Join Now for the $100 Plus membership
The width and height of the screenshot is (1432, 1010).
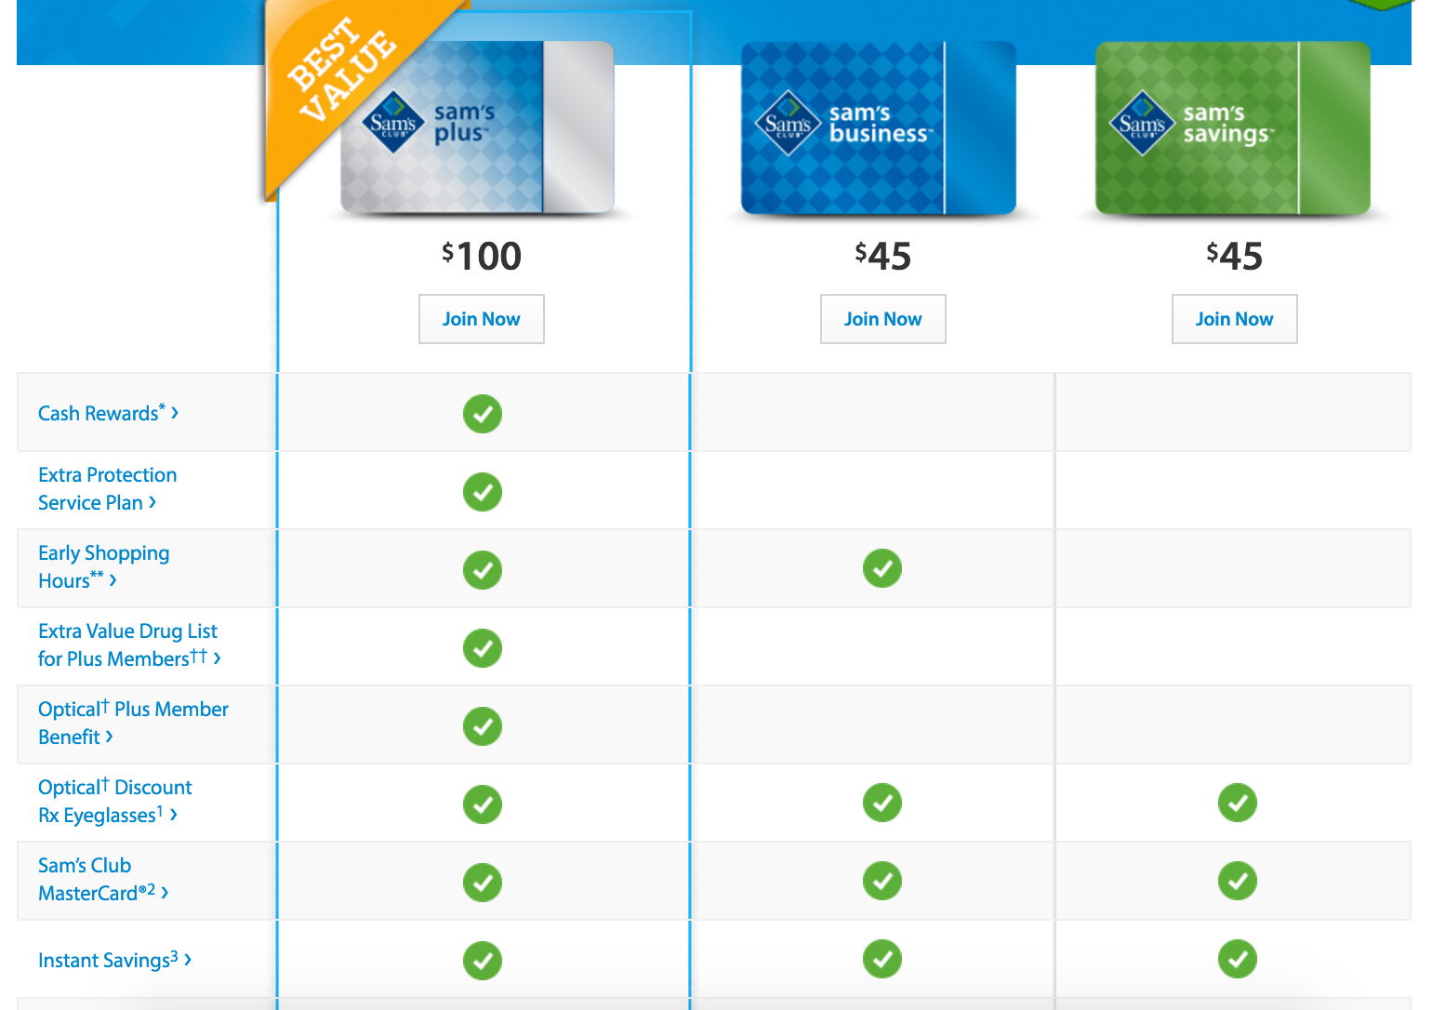click(481, 319)
